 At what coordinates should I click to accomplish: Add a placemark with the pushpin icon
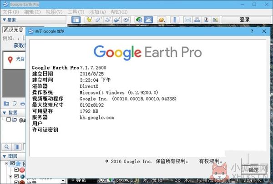89,20
